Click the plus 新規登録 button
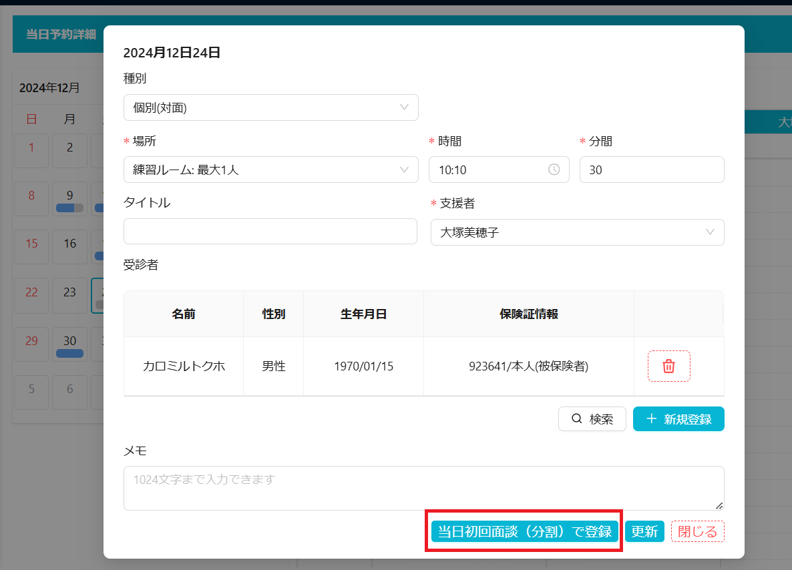 tap(678, 419)
